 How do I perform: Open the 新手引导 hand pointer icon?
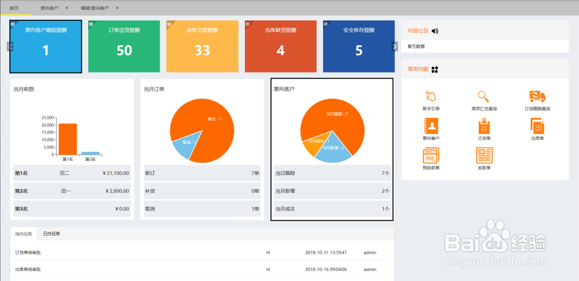point(431,96)
